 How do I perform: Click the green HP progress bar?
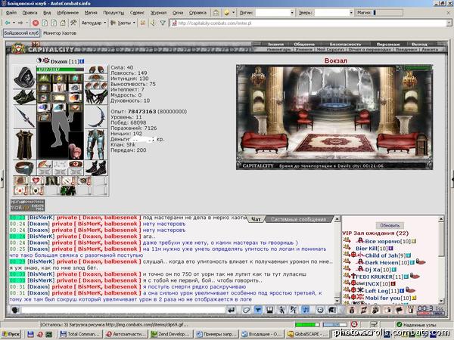pos(60,70)
